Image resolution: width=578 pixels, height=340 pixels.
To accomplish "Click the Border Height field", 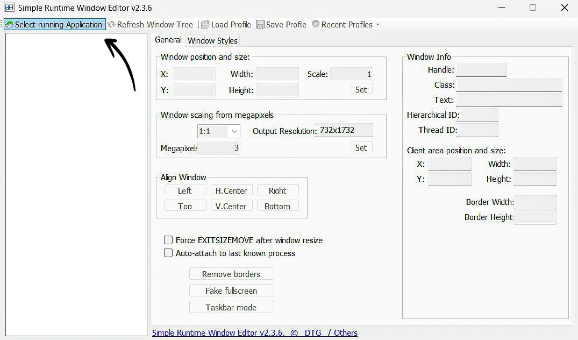I will 535,217.
